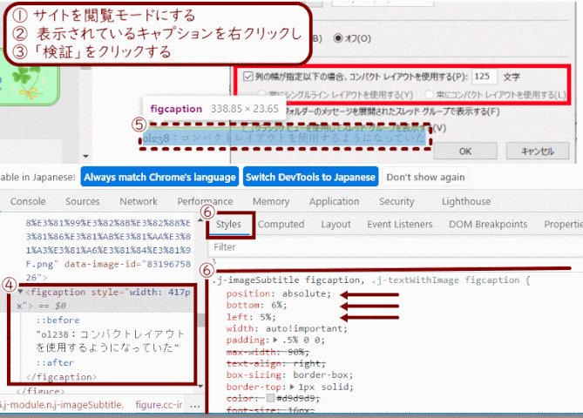583x418 pixels.
Task: Open the Application tab
Action: 334,201
